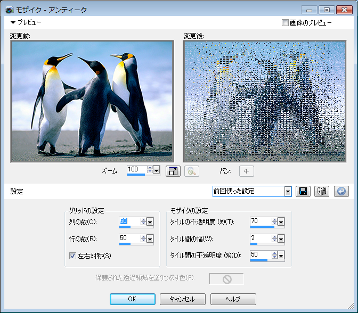358x313 pixels.
Task: Collapse the プレビュー section triangle
Action: pyautogui.click(x=13, y=22)
